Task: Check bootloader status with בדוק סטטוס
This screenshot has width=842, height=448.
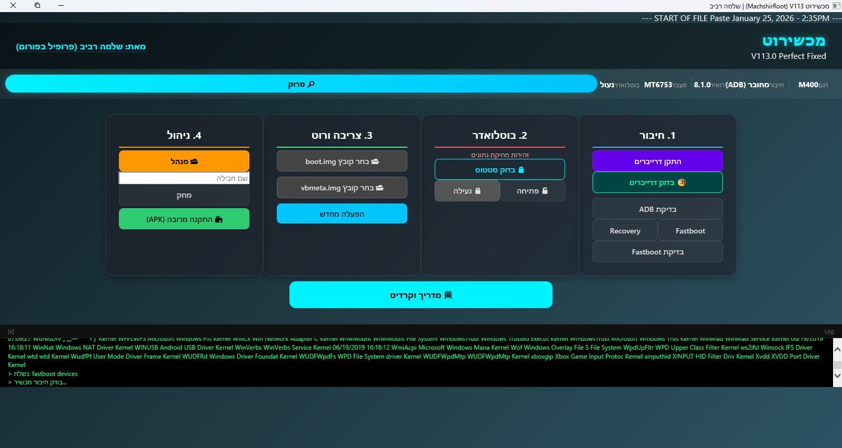Action: tap(499, 170)
